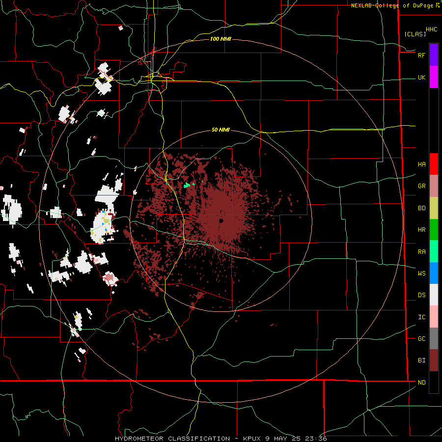Click the ND legend label
The height and width of the screenshot is (442, 442).
point(421,383)
